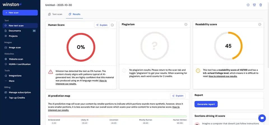This screenshot has height=125, width=269.
Task: Click the AI prediction gradient scale bar
Action: pyautogui.click(x=117, y=116)
